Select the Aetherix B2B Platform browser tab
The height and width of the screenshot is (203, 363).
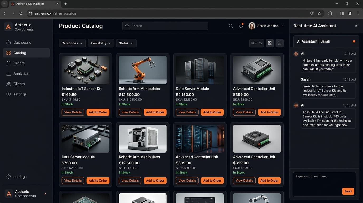pos(34,4)
